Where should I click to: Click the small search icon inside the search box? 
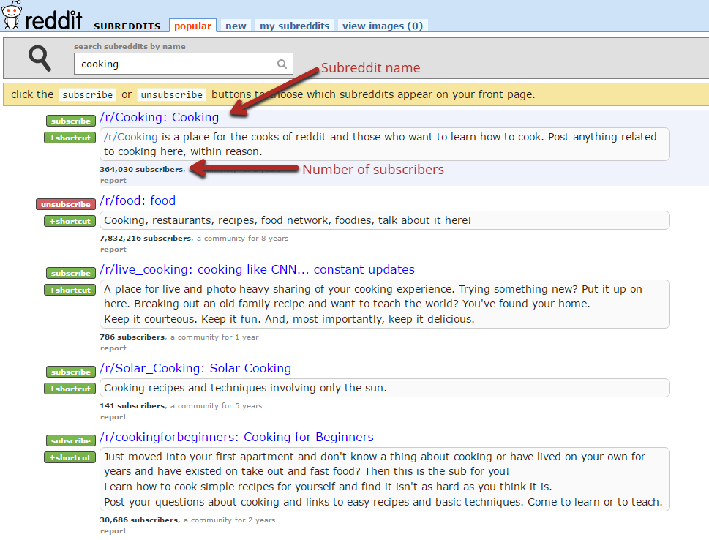282,64
